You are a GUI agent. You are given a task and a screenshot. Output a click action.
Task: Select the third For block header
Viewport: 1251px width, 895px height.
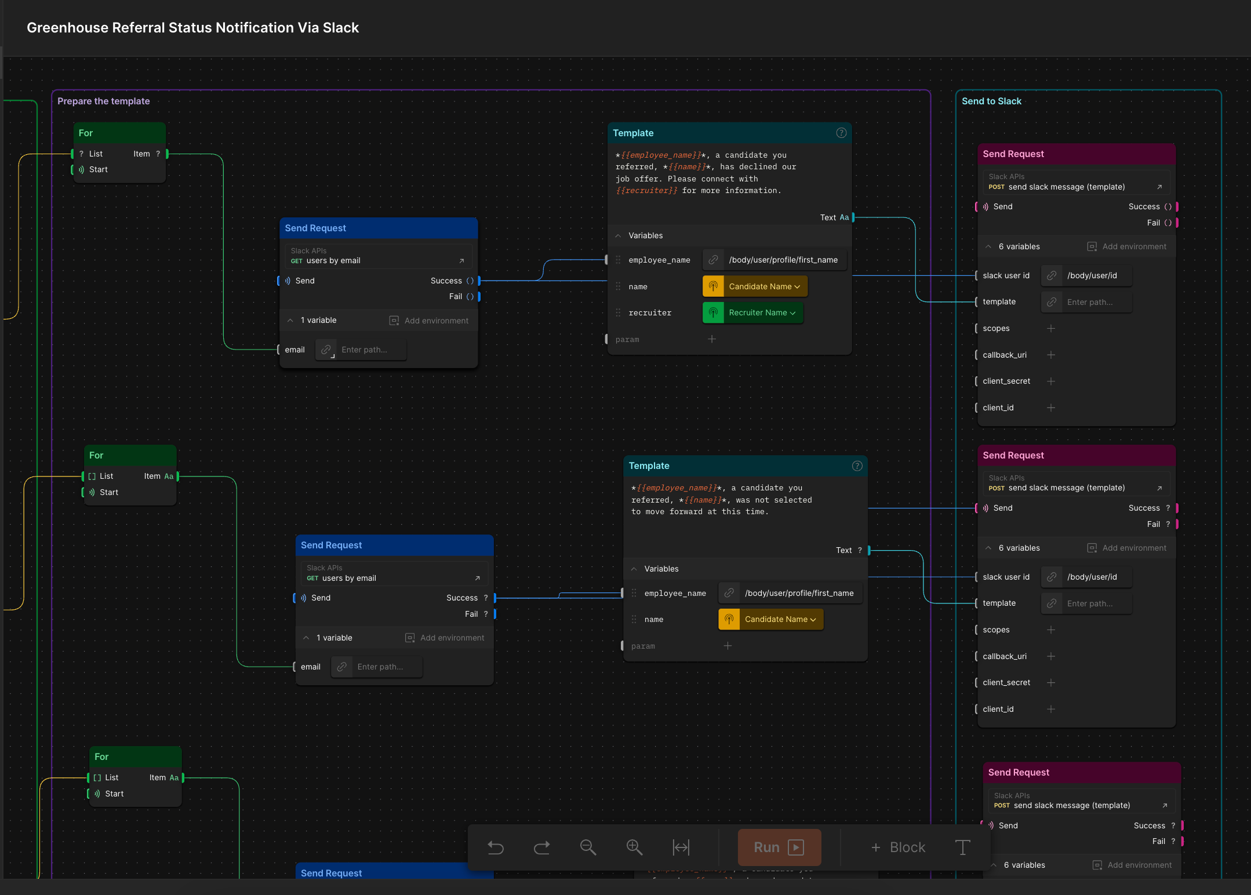click(135, 757)
